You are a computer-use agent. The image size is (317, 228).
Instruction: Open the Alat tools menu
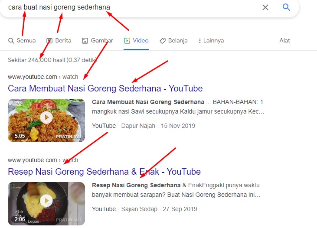coord(285,41)
